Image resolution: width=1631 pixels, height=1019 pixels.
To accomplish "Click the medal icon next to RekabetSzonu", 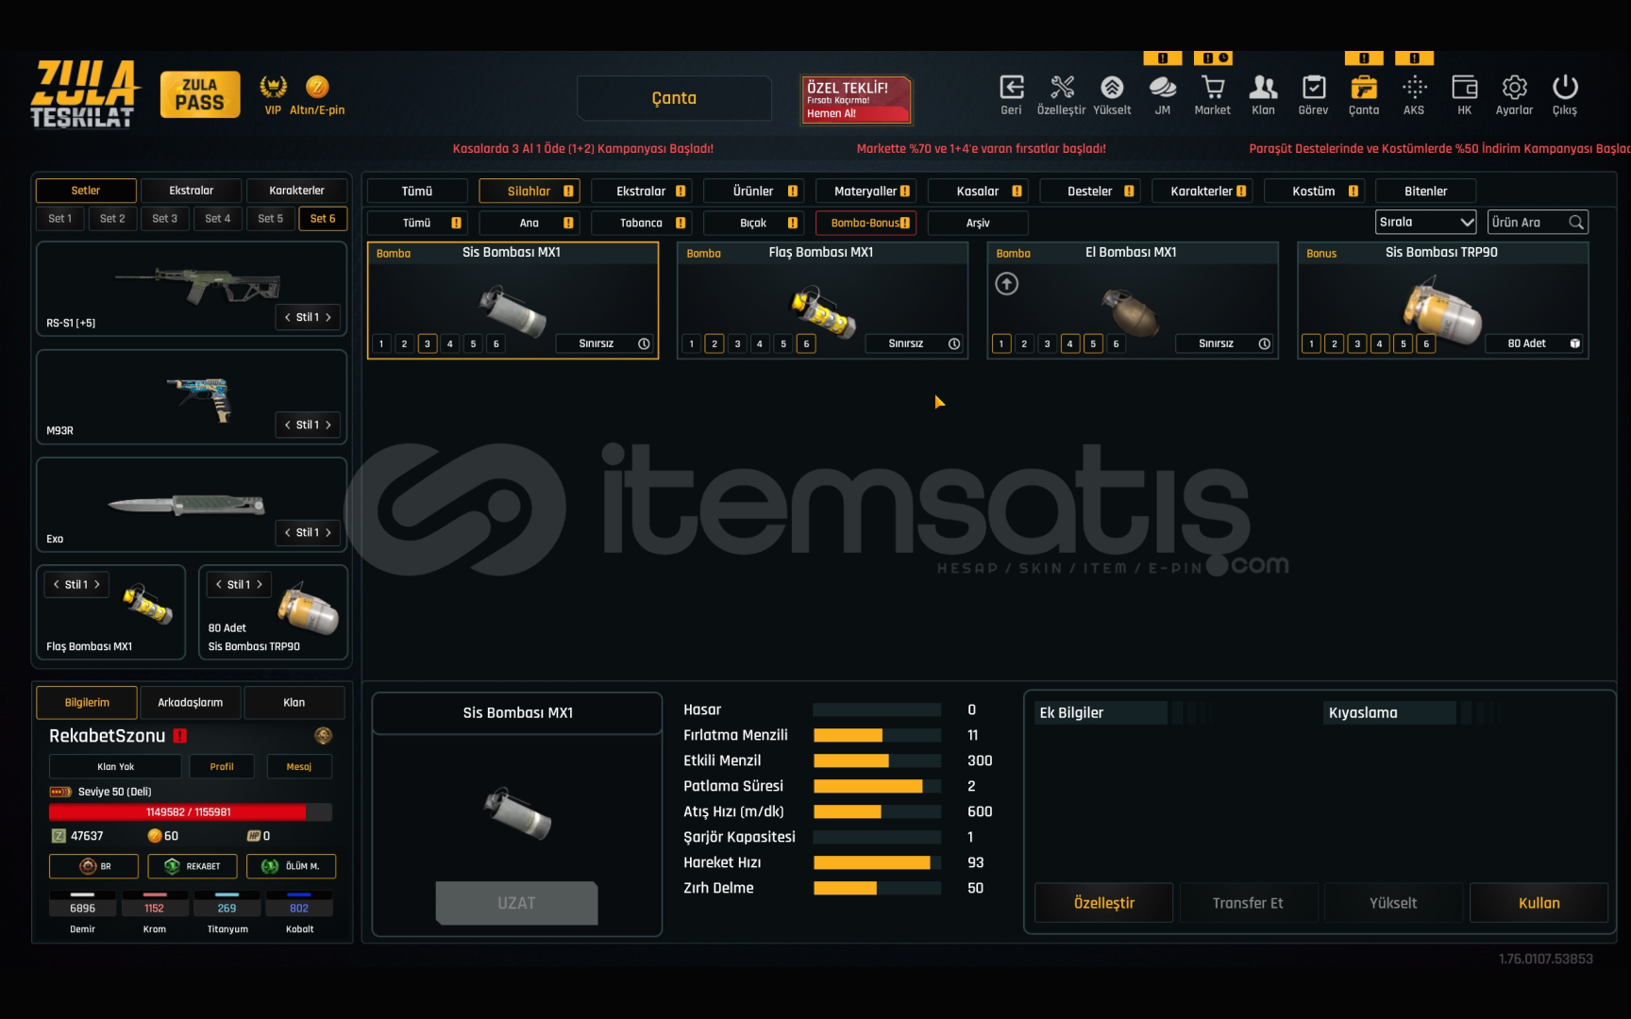I will point(323,736).
